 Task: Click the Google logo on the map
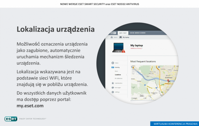tap(134, 98)
